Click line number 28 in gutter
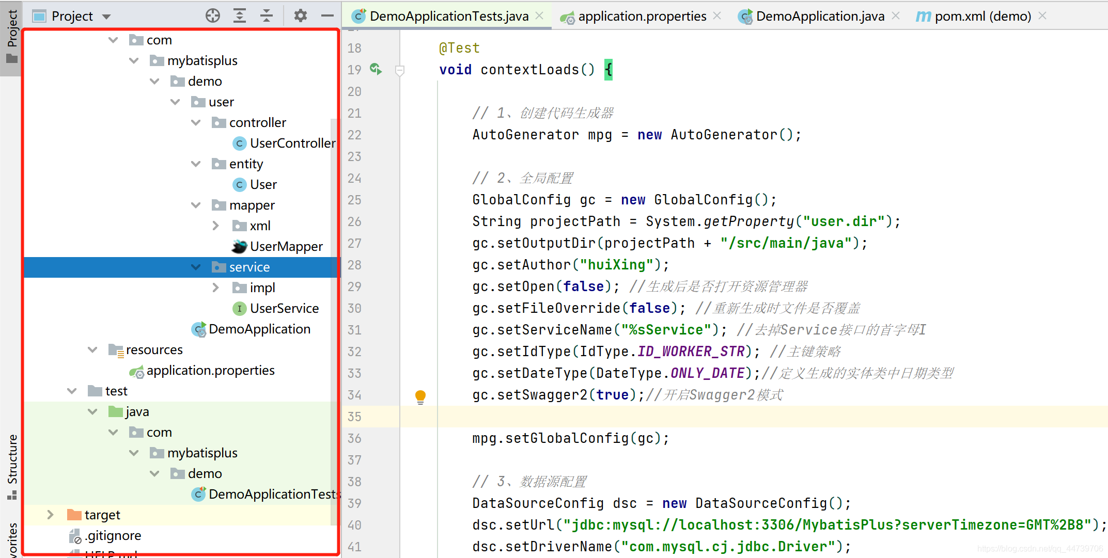Screen dimensions: 1108x558 (354, 265)
